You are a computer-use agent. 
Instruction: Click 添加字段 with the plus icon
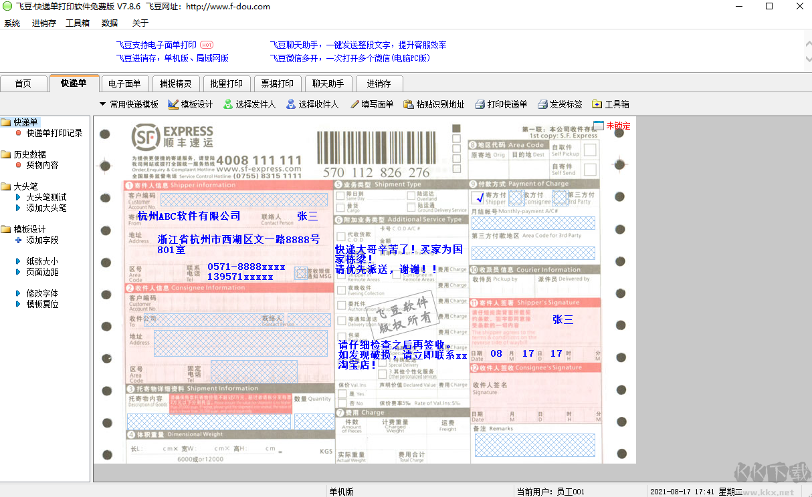click(x=42, y=240)
